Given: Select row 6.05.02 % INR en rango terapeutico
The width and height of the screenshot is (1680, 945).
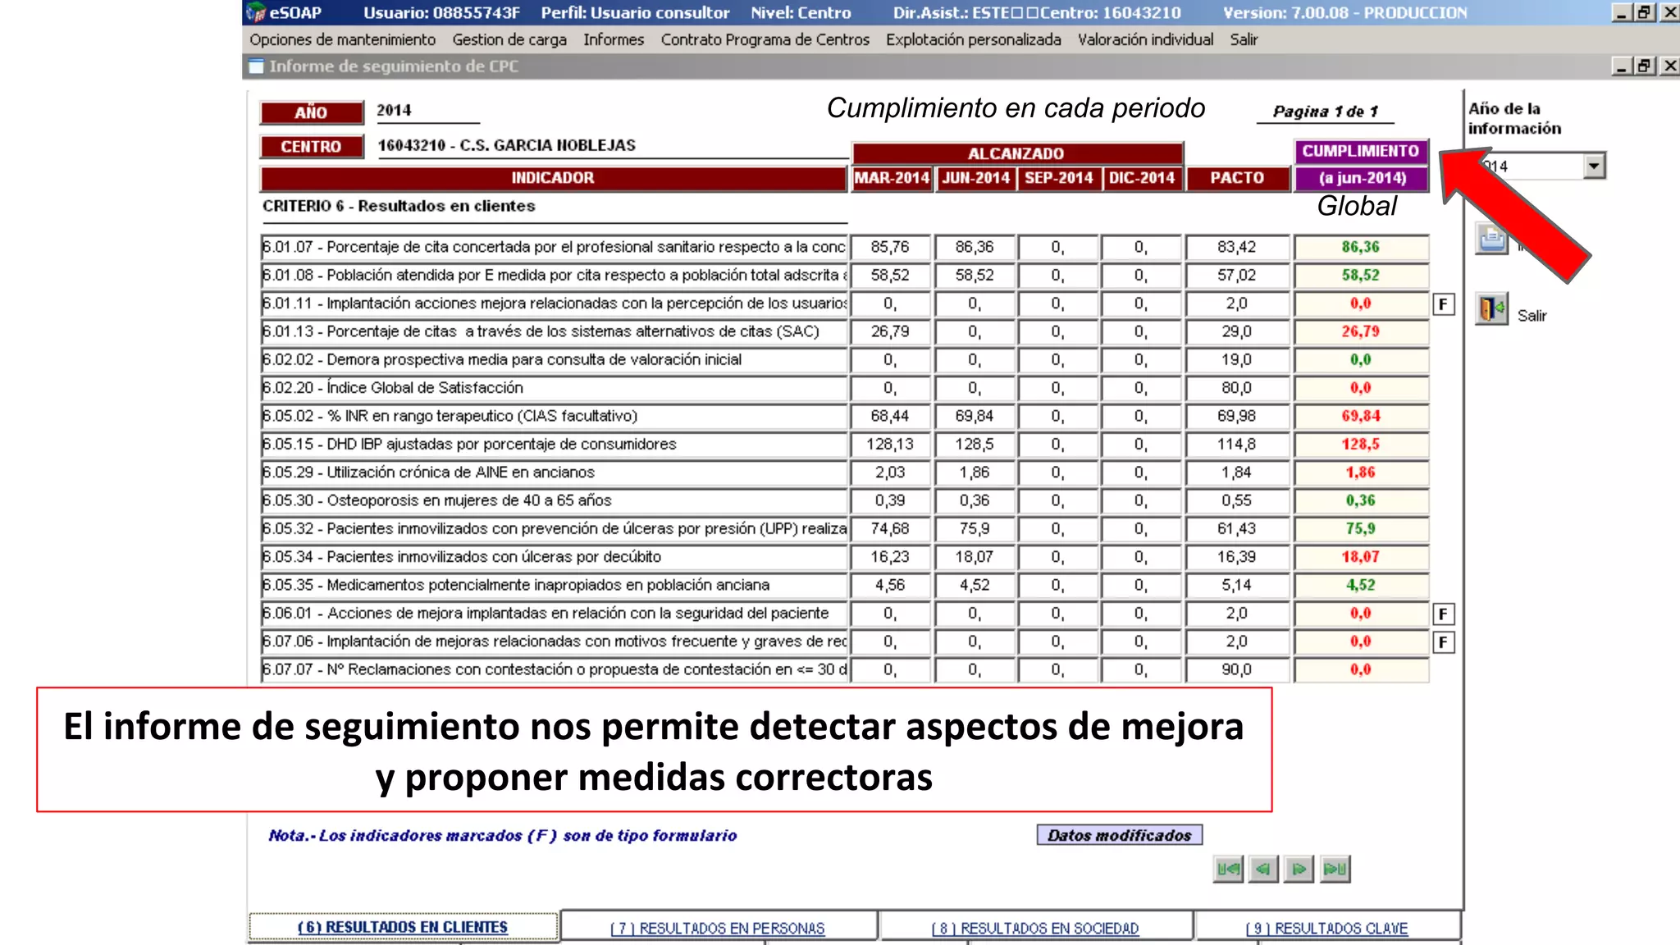Looking at the screenshot, I should [554, 416].
